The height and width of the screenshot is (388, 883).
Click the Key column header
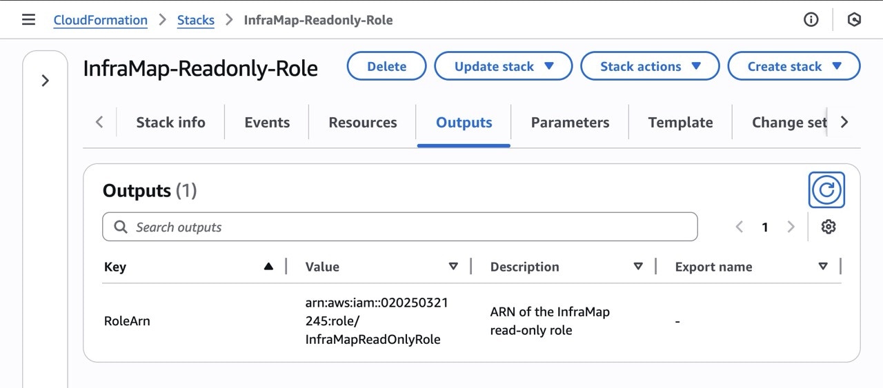pos(115,267)
